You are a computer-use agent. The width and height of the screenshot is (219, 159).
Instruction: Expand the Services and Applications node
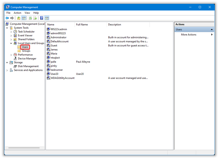pyautogui.click(x=7, y=70)
